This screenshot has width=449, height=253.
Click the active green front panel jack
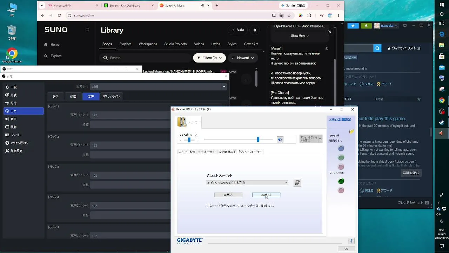click(341, 181)
